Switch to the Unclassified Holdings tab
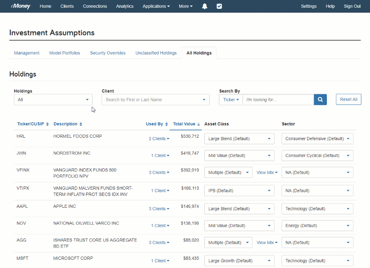The height and width of the screenshot is (268, 370). coord(156,53)
